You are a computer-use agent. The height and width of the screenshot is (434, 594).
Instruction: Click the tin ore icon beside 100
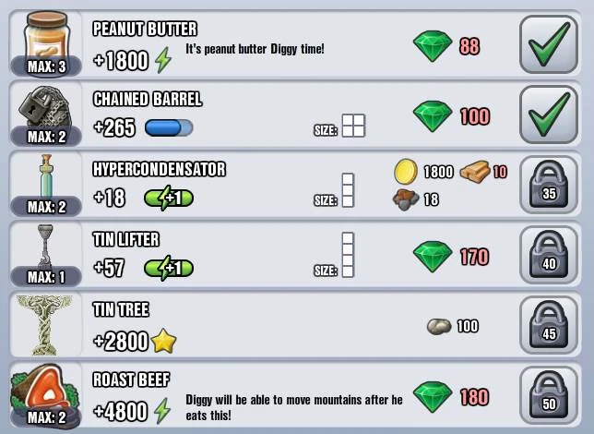(439, 326)
